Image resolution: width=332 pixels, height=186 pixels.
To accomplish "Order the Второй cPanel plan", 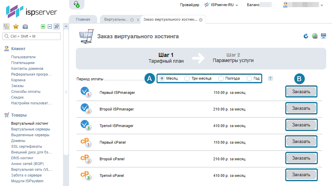I will coord(301,158).
